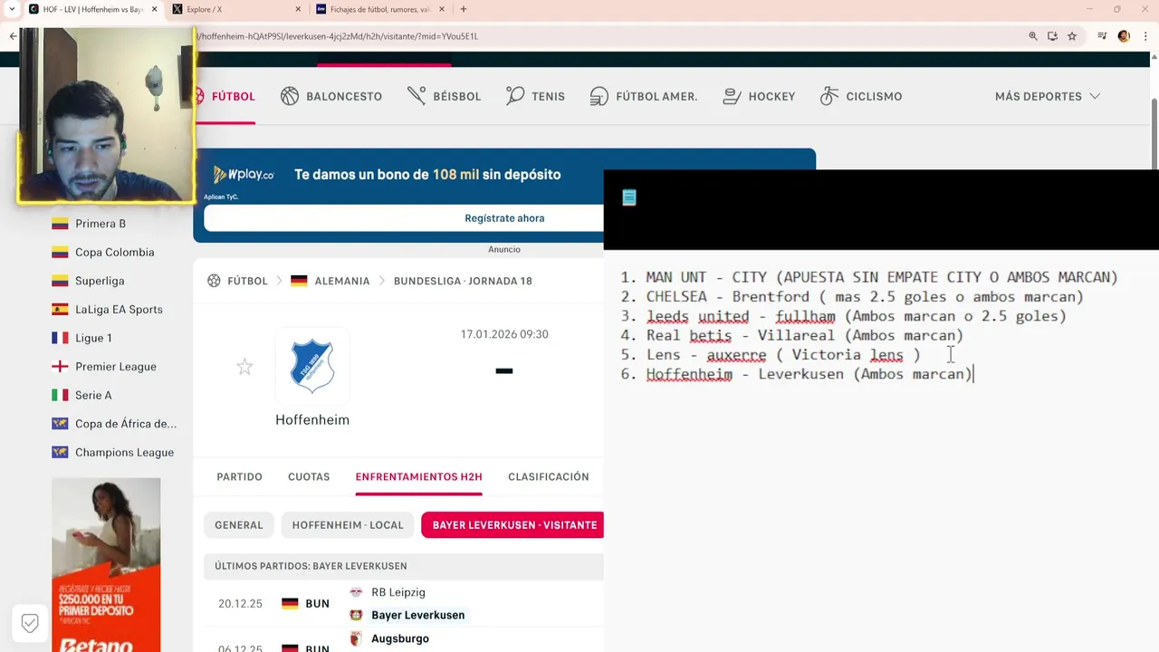Switch to Enfrentamientos H2H tab
The width and height of the screenshot is (1159, 652).
[x=418, y=476]
